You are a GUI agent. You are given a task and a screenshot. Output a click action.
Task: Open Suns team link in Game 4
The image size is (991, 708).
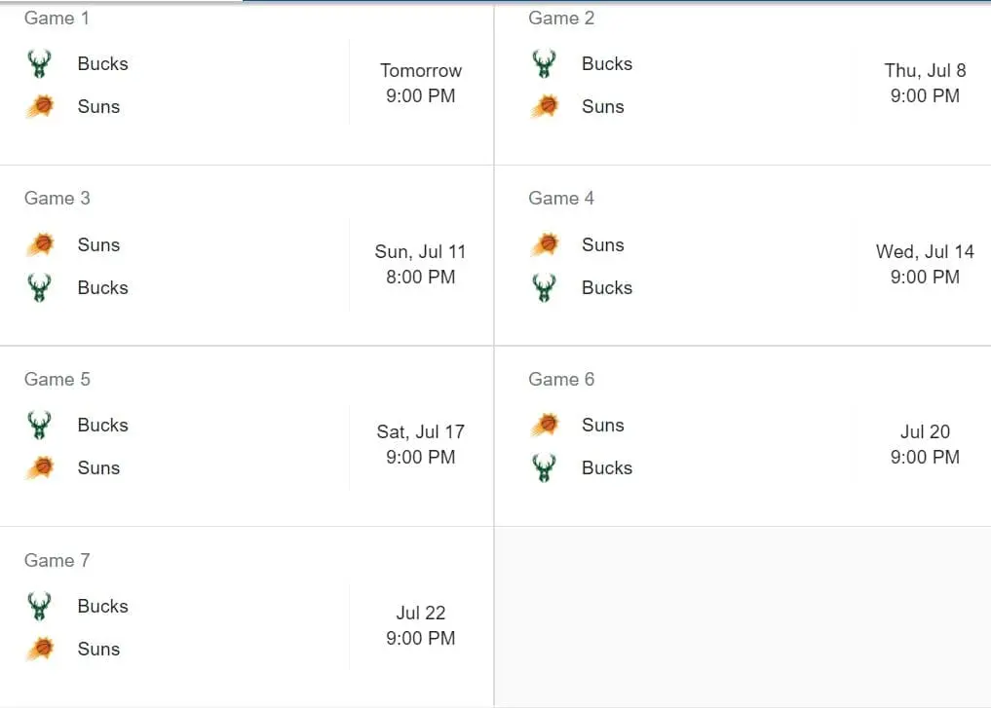pyautogui.click(x=602, y=244)
